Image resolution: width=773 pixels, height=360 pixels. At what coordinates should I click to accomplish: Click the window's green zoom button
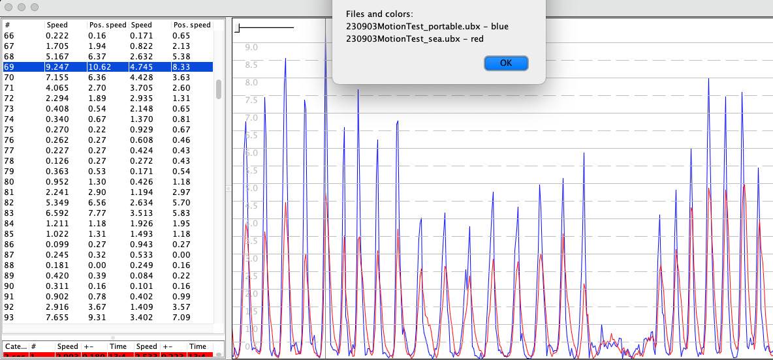click(x=35, y=7)
